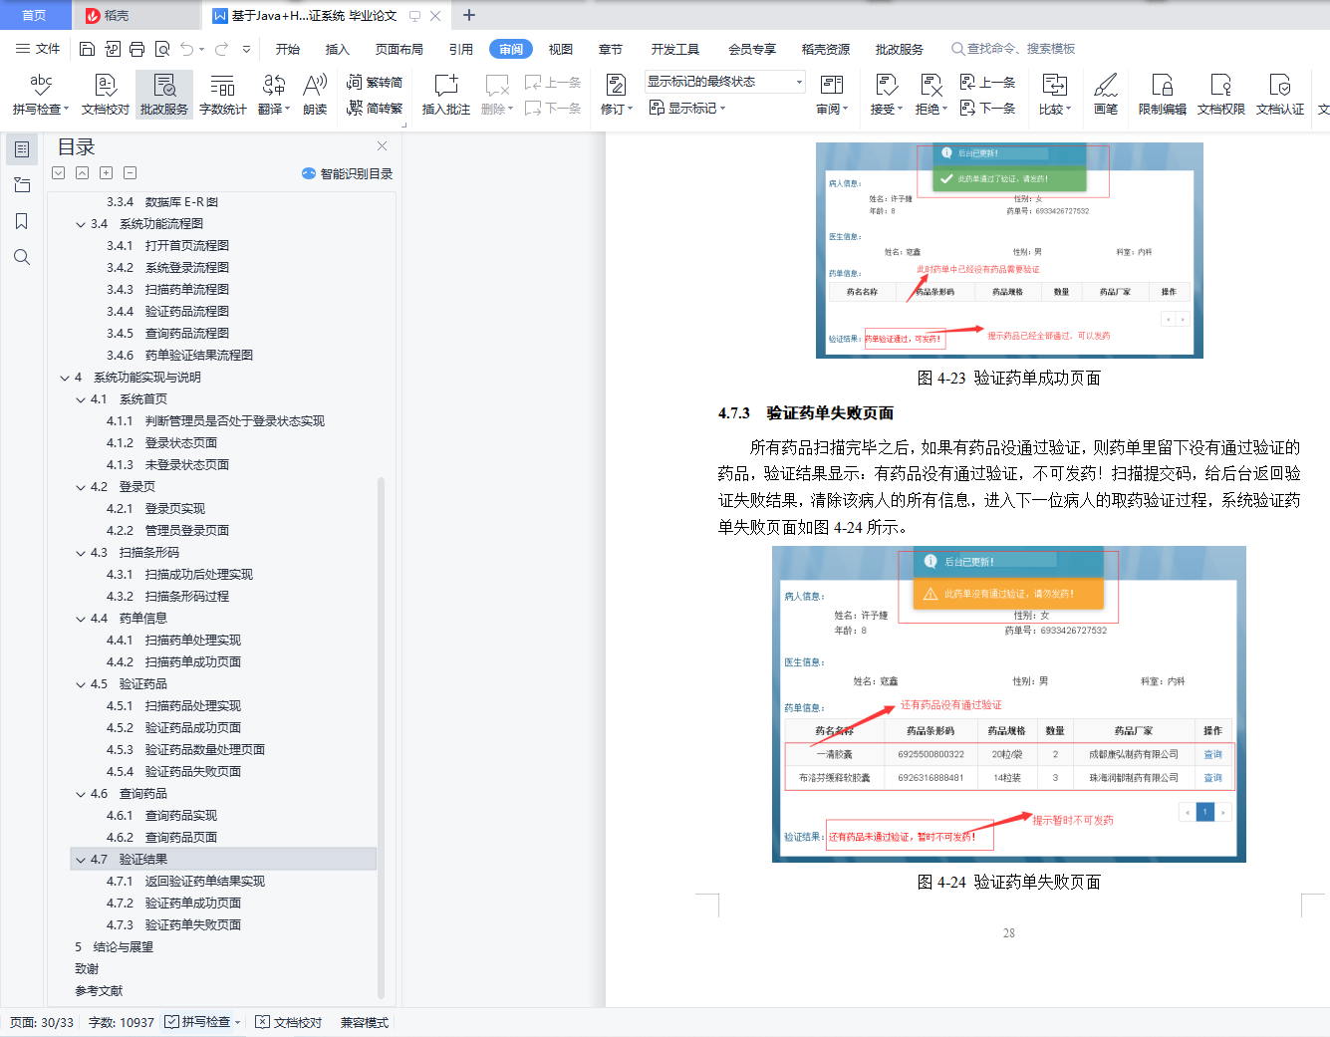Open a new tab with plus button
The height and width of the screenshot is (1037, 1330).
point(469,15)
